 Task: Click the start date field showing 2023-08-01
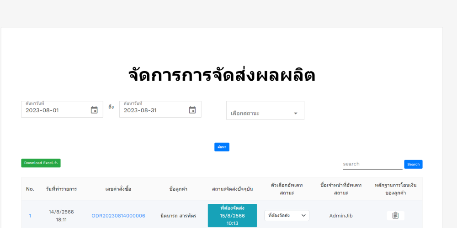point(55,110)
